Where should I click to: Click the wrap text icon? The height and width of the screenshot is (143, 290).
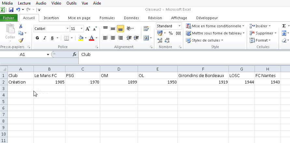(x=146, y=29)
